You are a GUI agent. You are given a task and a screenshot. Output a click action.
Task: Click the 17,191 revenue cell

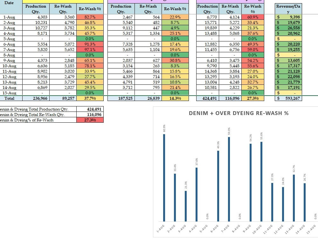point(288,87)
